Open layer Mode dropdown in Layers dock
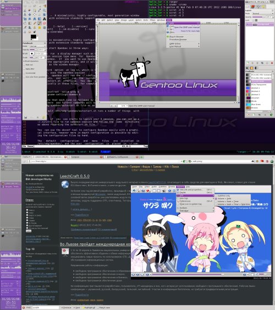The image size is (275, 310). click(x=263, y=13)
